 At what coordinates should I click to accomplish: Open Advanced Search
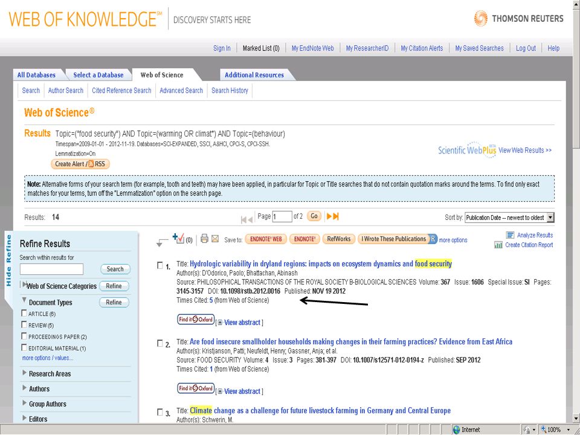pos(181,91)
